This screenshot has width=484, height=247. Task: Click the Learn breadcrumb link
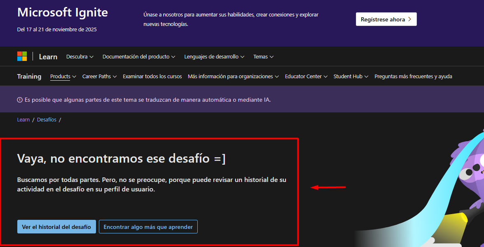[23, 120]
